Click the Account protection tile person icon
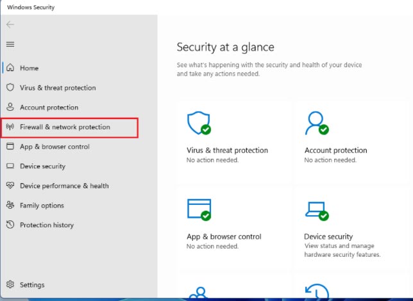 [316, 122]
